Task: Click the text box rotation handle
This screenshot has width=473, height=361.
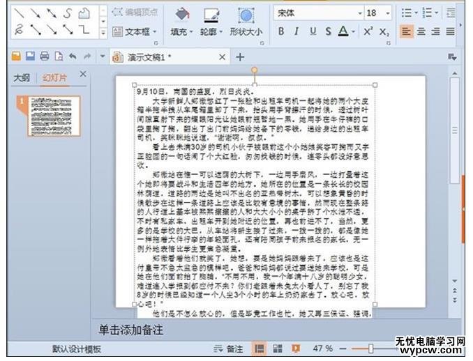Action: click(x=255, y=70)
